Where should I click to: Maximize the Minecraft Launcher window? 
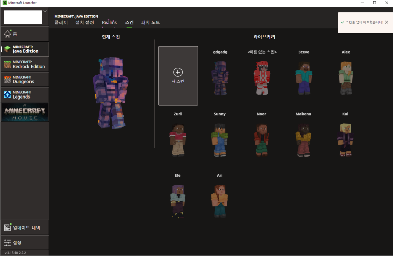click(375, 3)
